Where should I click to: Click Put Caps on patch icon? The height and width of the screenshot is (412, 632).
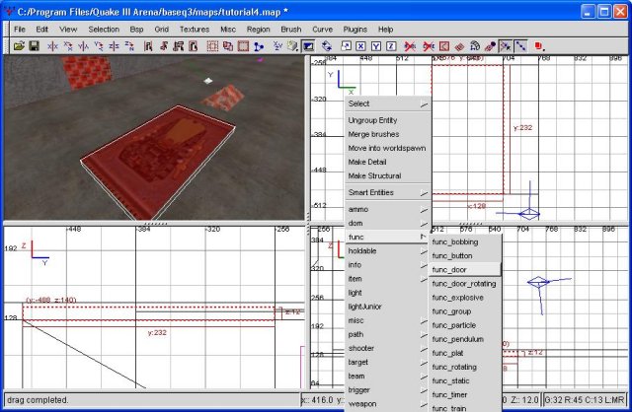490,46
